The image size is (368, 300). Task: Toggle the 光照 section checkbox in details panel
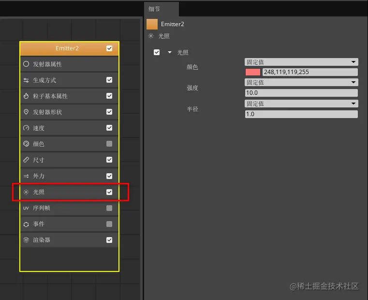point(157,52)
